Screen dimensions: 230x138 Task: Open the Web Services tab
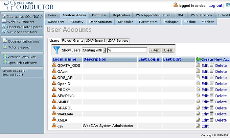click(201, 15)
